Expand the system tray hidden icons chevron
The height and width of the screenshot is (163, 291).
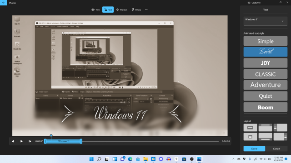coord(233,159)
